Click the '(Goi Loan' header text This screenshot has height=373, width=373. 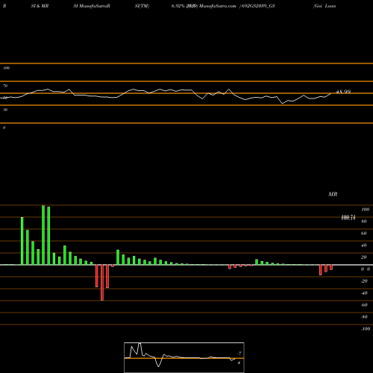[325, 6]
